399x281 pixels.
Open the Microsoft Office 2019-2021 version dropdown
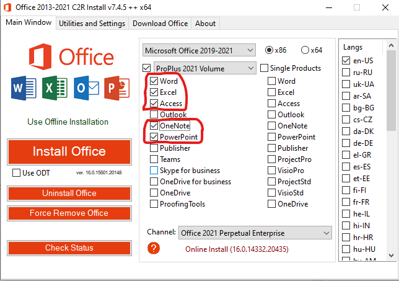[x=199, y=50]
